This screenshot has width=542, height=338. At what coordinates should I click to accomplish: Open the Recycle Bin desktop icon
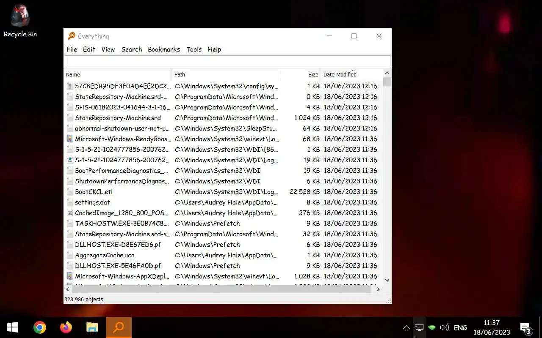20,21
